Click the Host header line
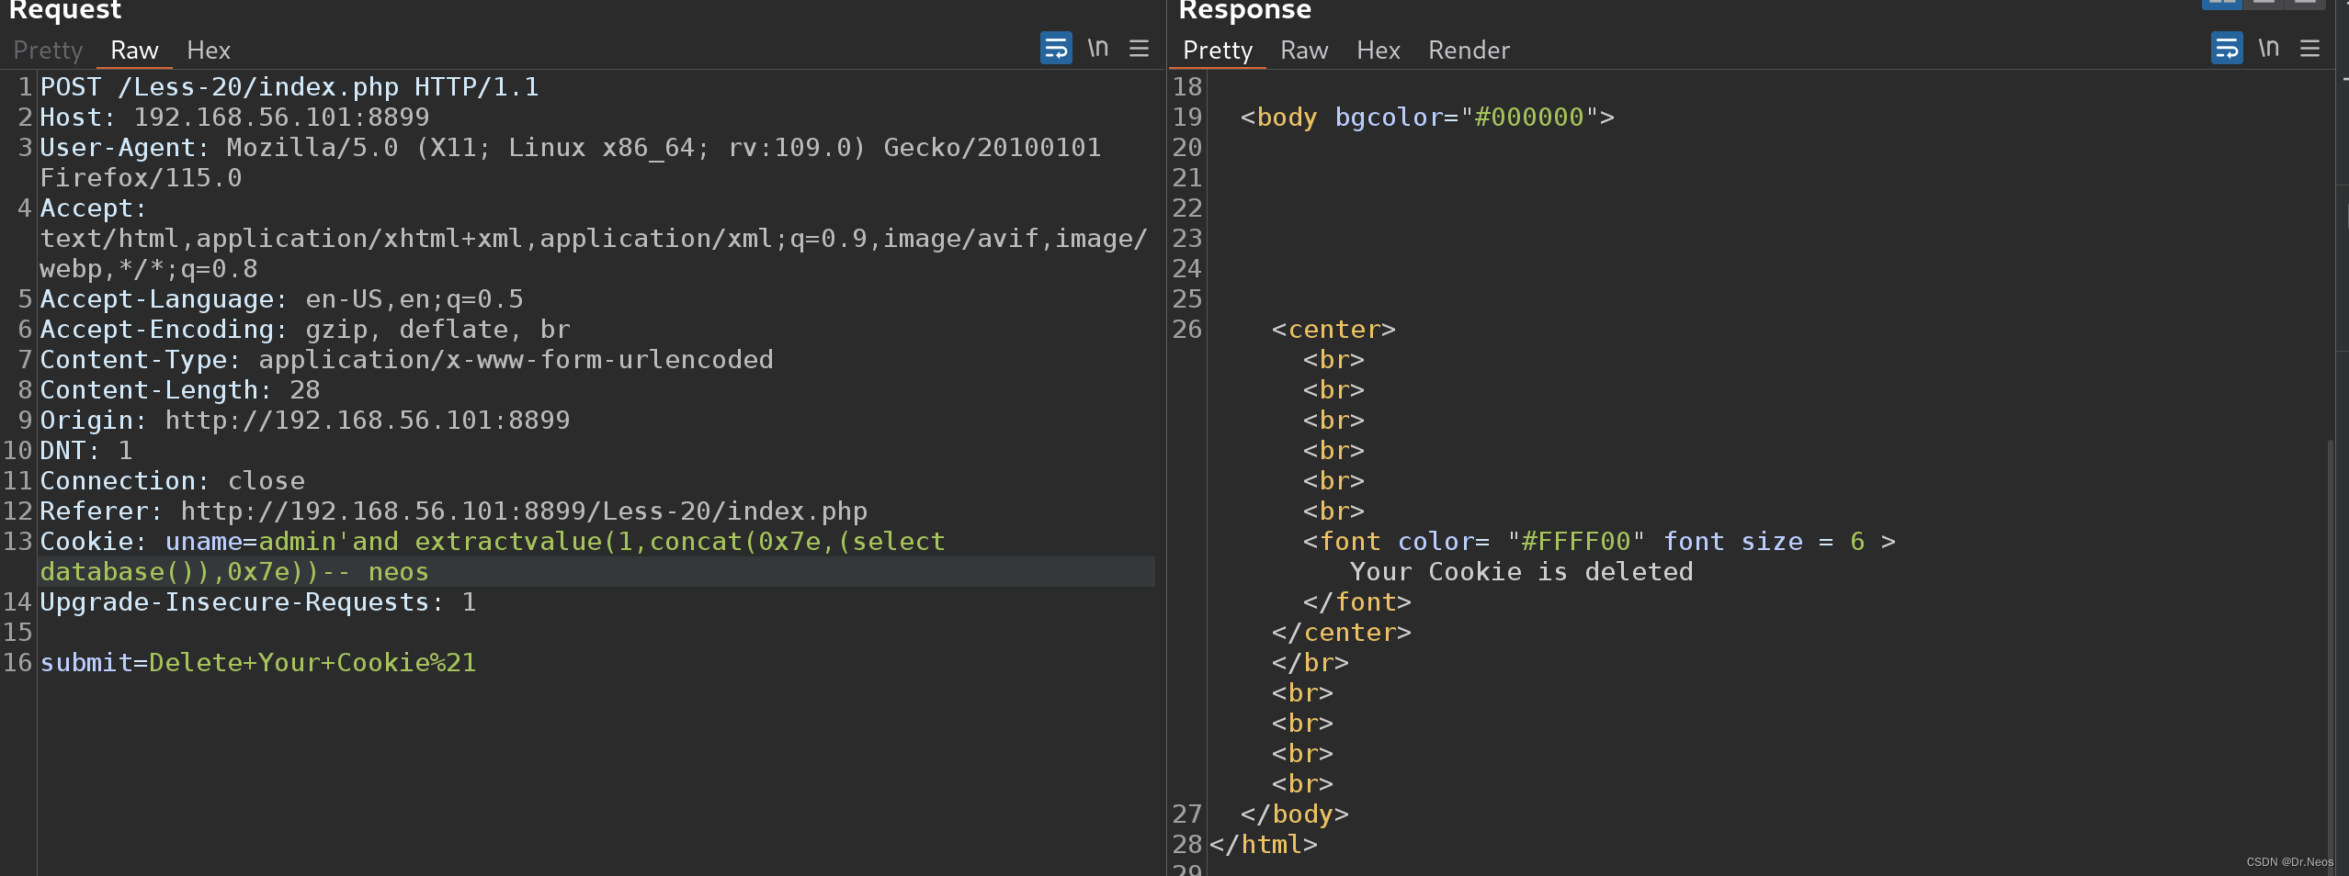Viewport: 2349px width, 876px height. click(234, 118)
